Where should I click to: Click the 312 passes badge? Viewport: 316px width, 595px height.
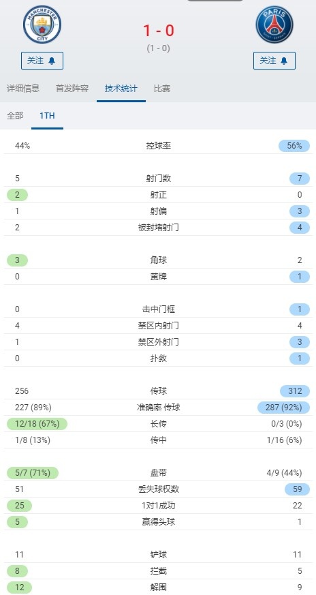coord(295,391)
